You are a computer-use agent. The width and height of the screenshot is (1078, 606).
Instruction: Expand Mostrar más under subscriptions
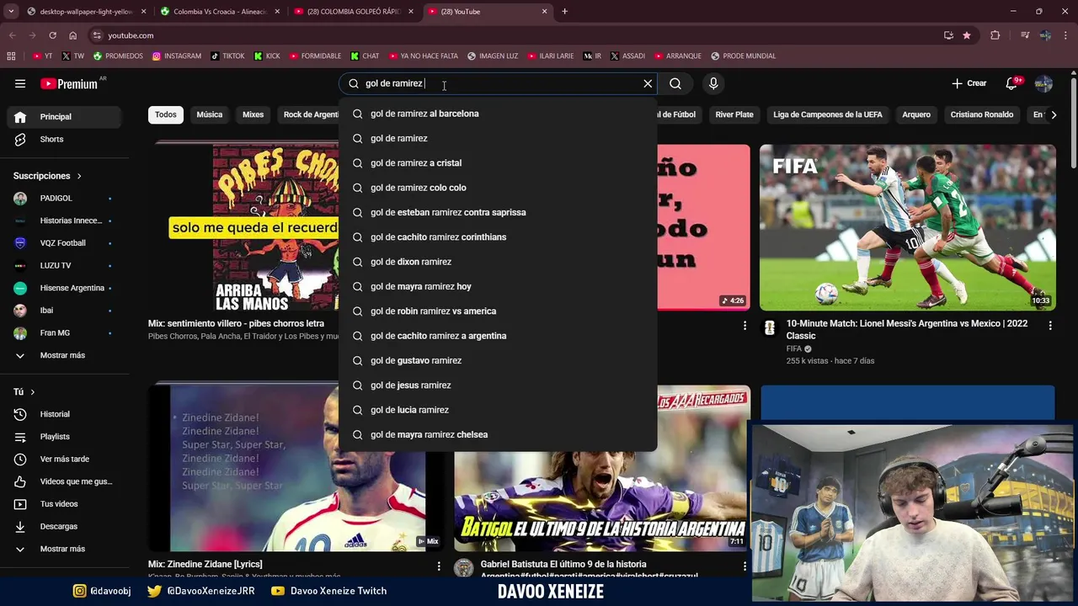64,355
